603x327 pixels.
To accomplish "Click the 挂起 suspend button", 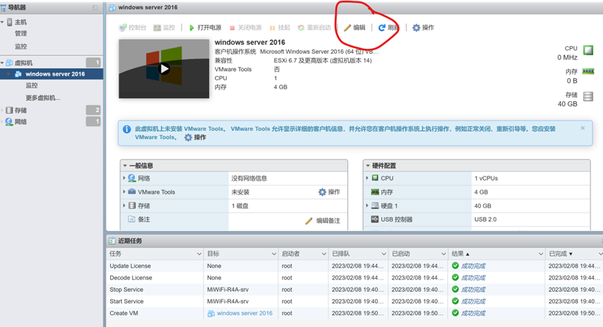I will tap(280, 27).
